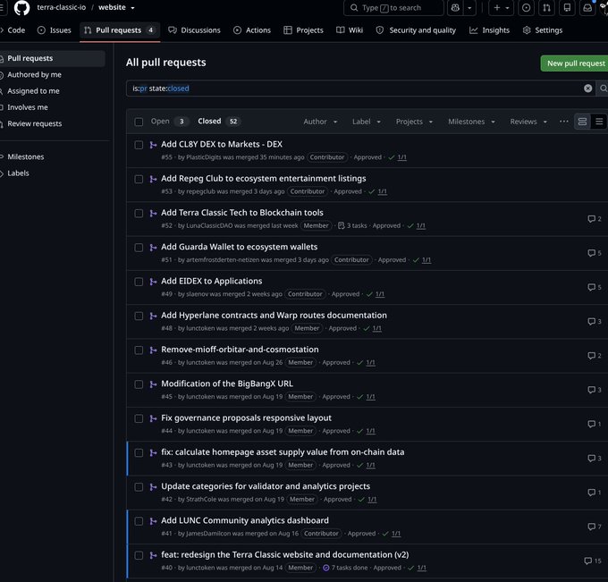Screen dimensions: 608x582
Task: Open the Label filter dropdown
Action: [x=367, y=122]
